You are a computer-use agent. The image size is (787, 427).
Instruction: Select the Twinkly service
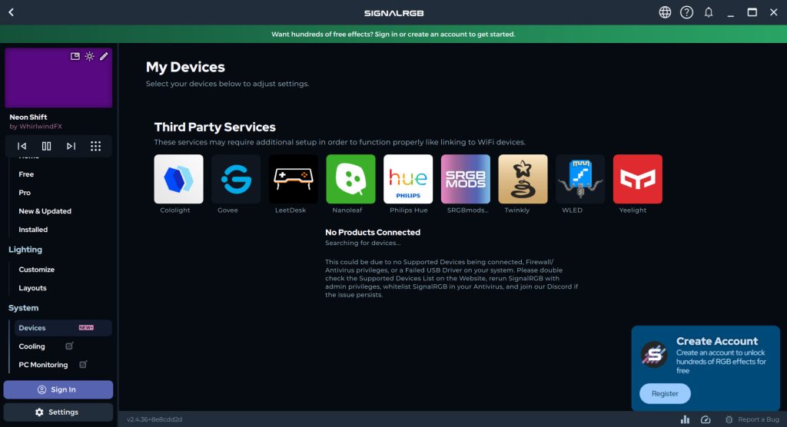click(523, 179)
